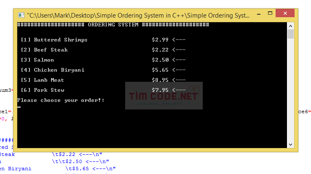
Task: Click the console scrollbar down arrow
Action: 291,145
